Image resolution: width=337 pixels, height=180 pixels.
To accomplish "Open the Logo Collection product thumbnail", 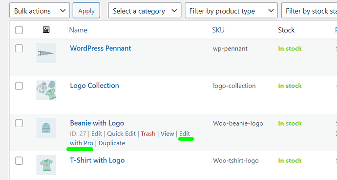I will [46, 90].
